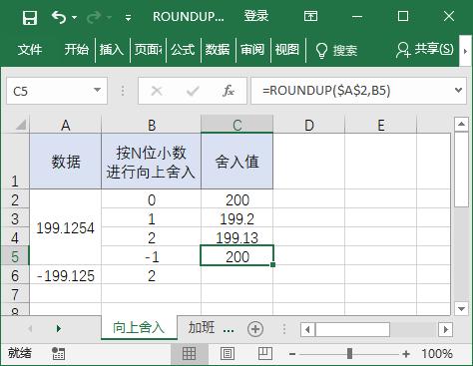Undo the last action
The width and height of the screenshot is (473, 366).
(x=59, y=17)
